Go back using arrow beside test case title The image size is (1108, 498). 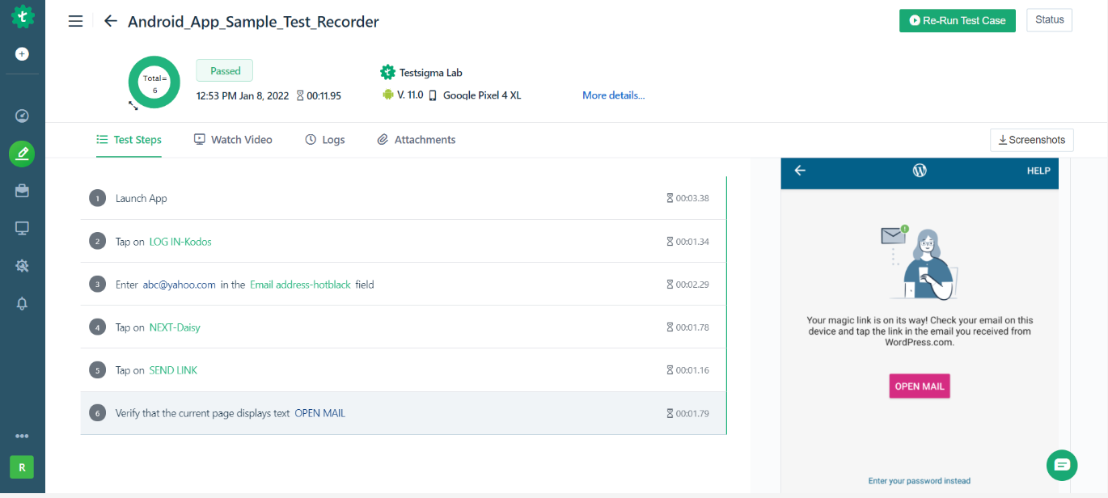(111, 22)
